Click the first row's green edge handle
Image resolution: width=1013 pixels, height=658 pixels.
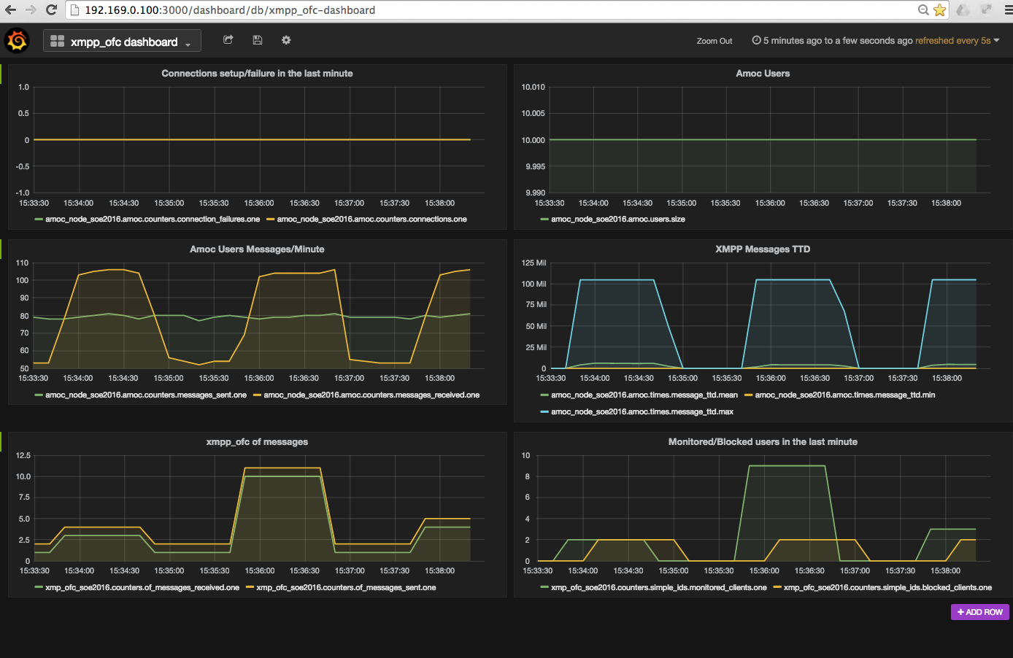1,74
